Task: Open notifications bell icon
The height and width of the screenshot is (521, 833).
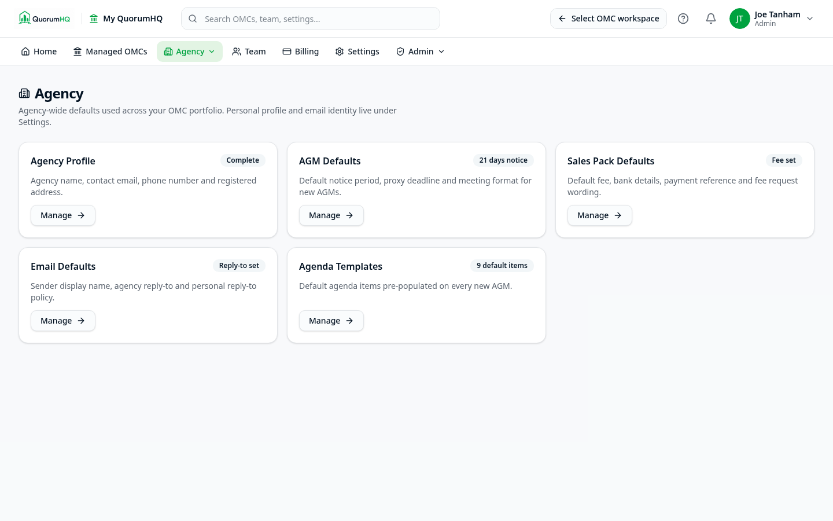Action: (x=711, y=19)
